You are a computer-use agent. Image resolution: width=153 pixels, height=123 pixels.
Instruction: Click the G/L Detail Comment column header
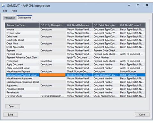pos(132,25)
